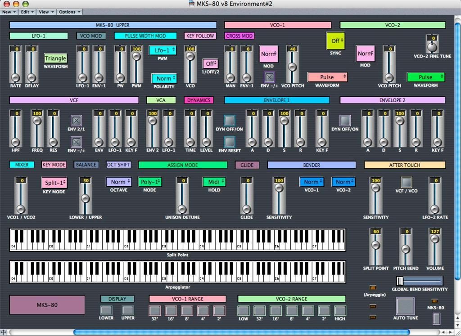Select the LOW VCO-2 range button
The width and height of the screenshot is (461, 336).
244,310
